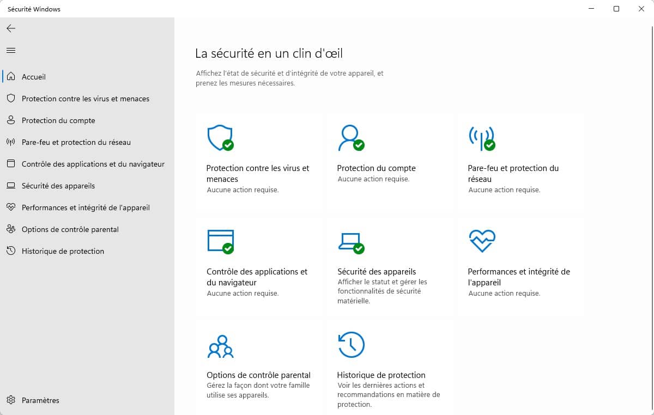The image size is (654, 415).
Task: Click 'Aucune action requise.' under Protection du compte
Action: (373, 179)
